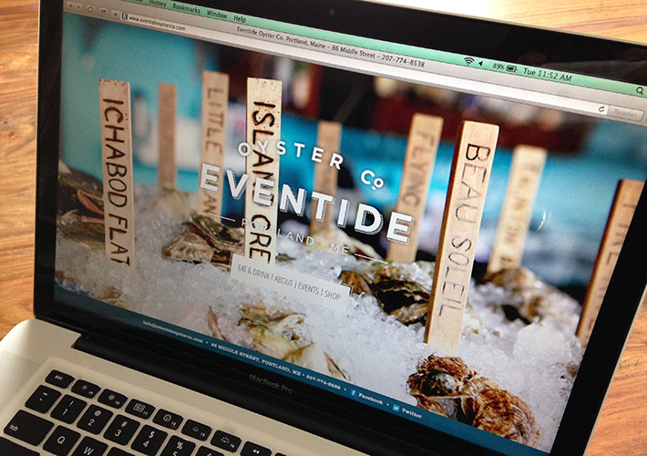Go forward with the Safari forward arrow
This screenshot has height=456, width=647.
point(78,7)
